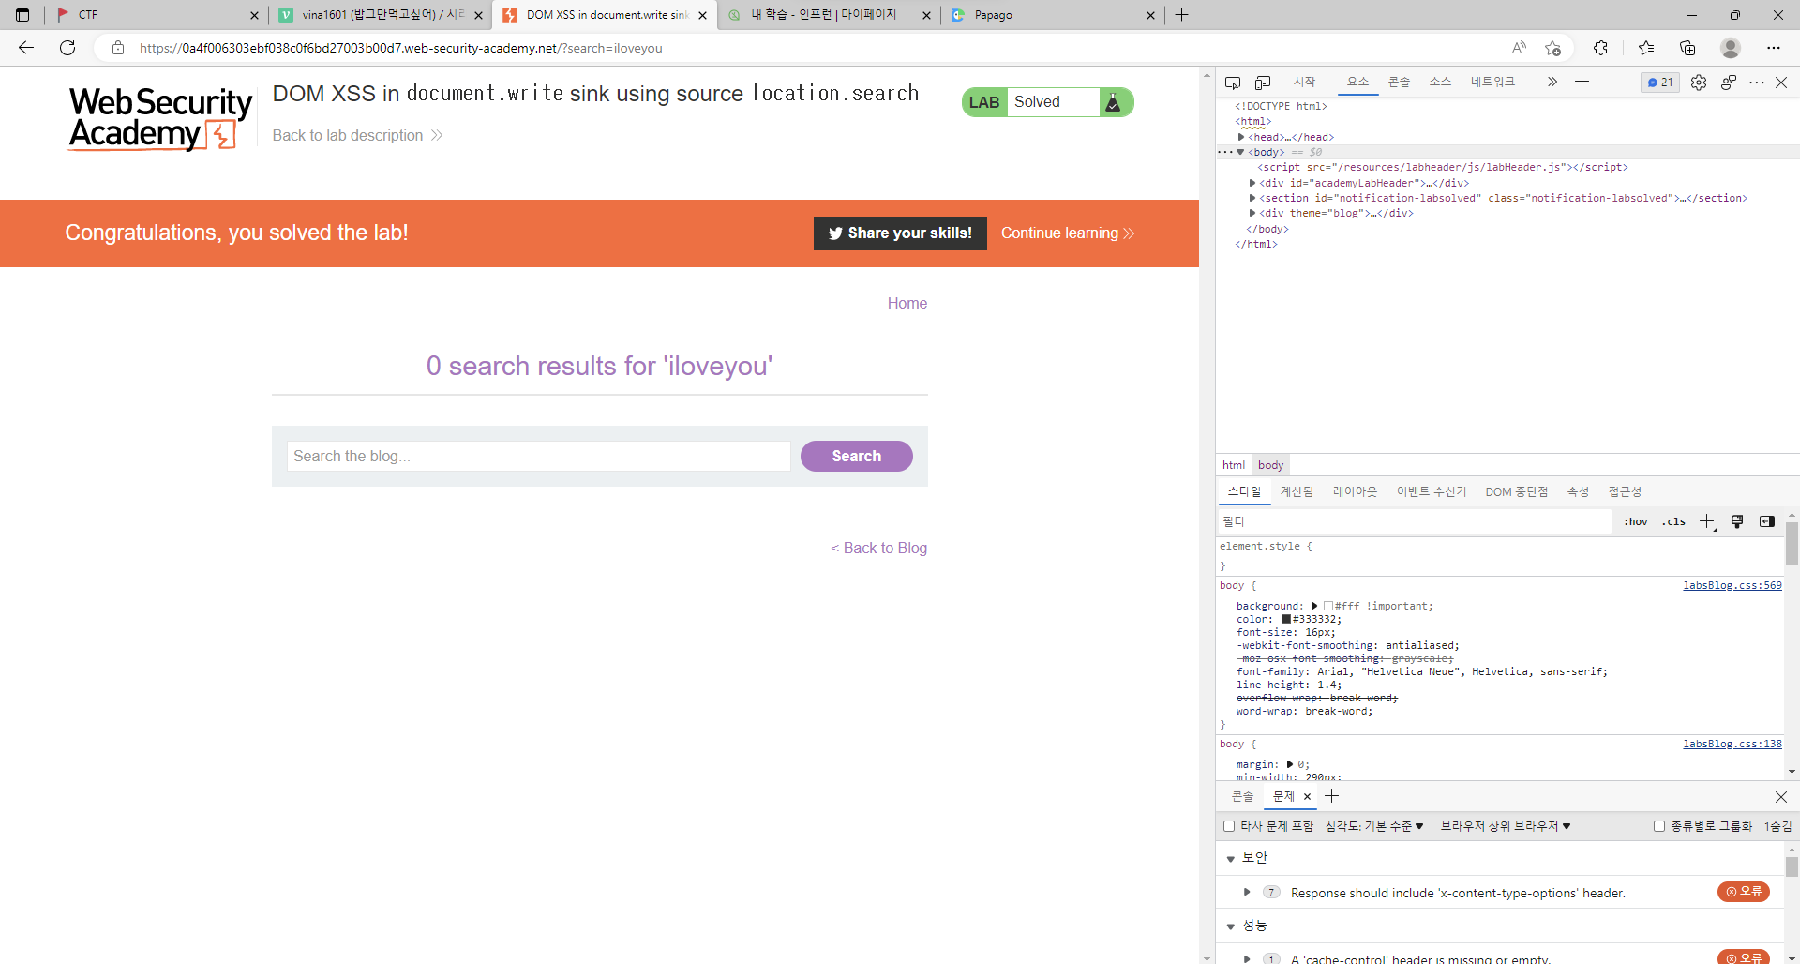Toggle computed styles sidebar icon

coord(1767,521)
